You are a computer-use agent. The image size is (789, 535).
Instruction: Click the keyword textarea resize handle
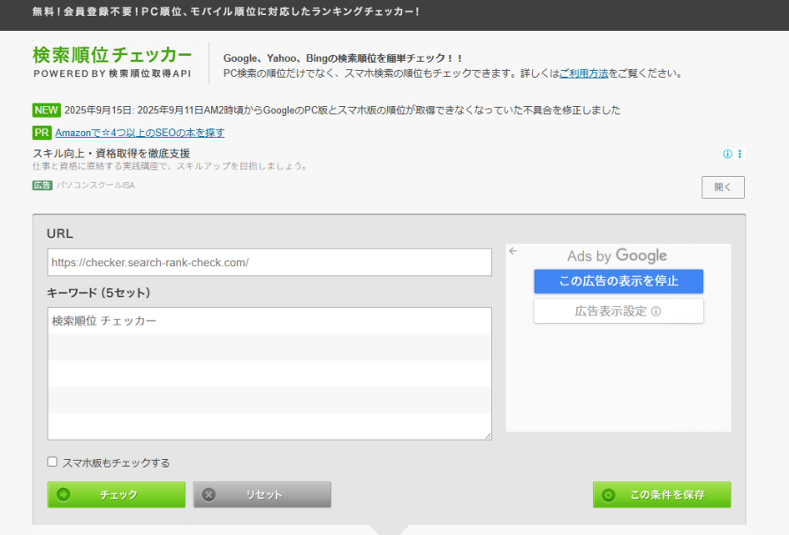click(488, 436)
